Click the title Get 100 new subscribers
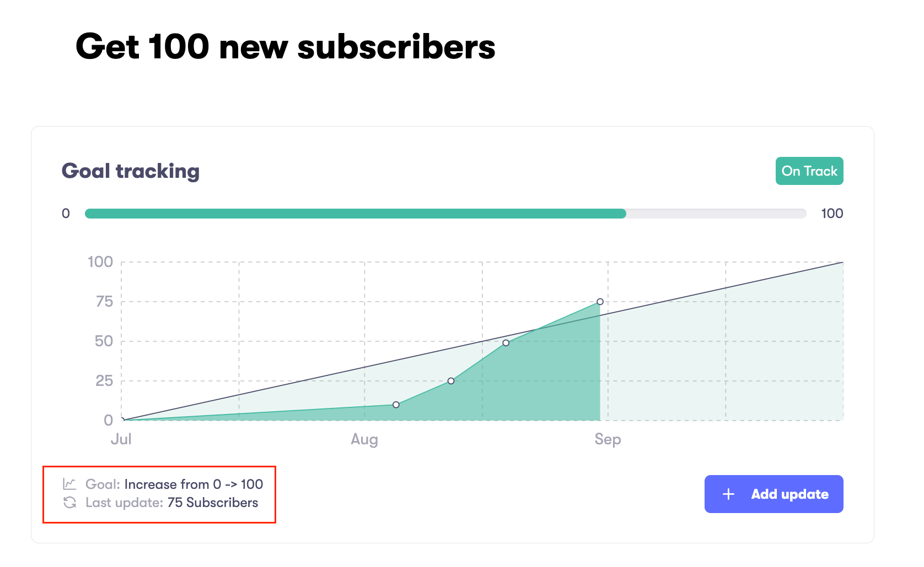 coord(286,46)
